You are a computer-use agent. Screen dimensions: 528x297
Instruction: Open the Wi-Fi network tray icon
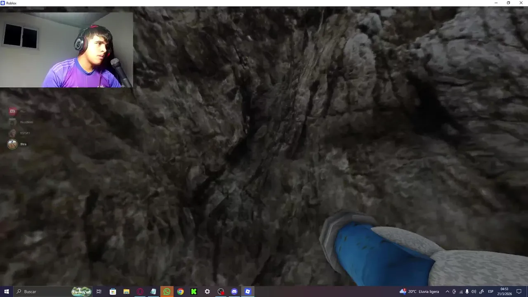point(461,292)
